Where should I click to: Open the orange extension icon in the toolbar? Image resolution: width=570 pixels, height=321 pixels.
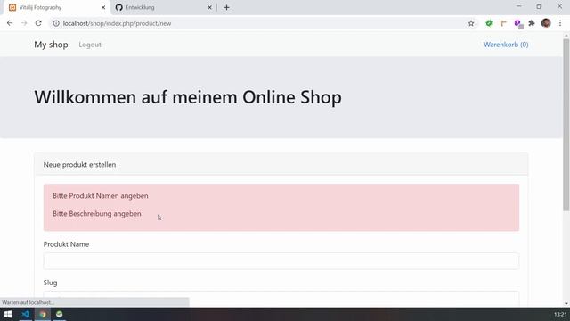coord(503,23)
